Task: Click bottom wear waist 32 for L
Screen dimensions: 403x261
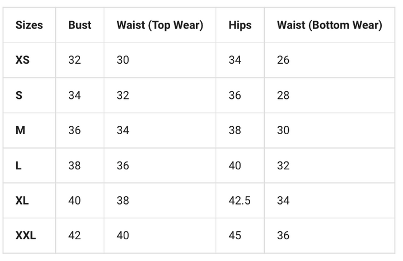Action: (x=283, y=165)
